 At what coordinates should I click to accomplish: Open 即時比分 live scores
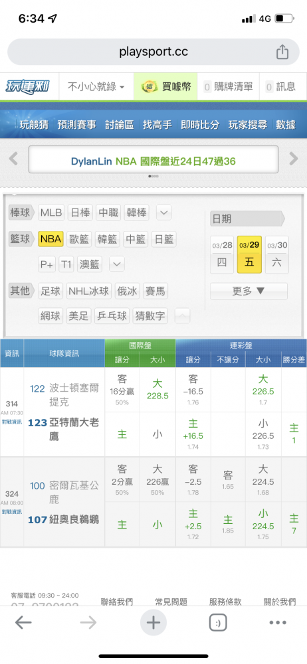[x=200, y=125]
